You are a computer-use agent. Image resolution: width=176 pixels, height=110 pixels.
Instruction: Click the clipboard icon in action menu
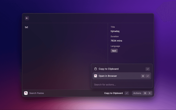click(95, 69)
